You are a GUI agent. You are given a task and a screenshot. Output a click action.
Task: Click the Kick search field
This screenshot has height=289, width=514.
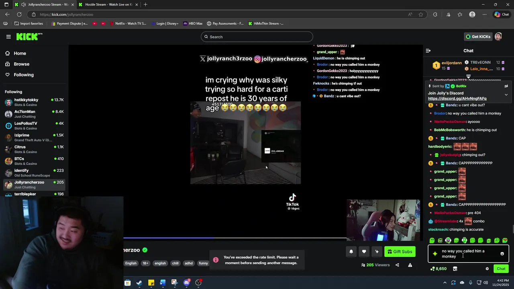pyautogui.click(x=257, y=37)
